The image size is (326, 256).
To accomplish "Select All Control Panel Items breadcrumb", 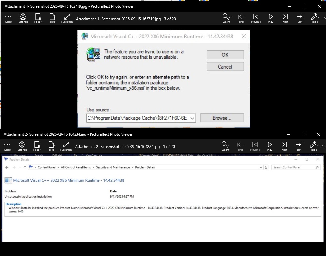I will pos(76,167).
